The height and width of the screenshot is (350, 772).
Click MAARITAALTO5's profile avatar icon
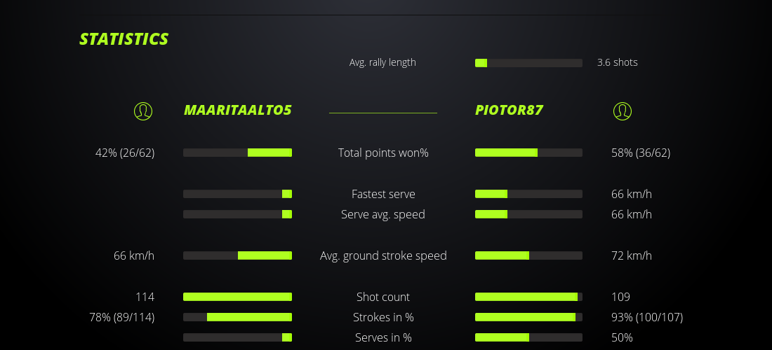tap(143, 111)
